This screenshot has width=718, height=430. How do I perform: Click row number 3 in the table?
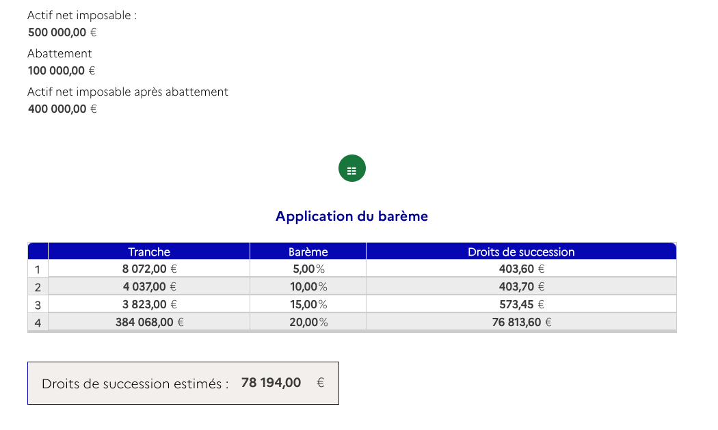coord(38,305)
